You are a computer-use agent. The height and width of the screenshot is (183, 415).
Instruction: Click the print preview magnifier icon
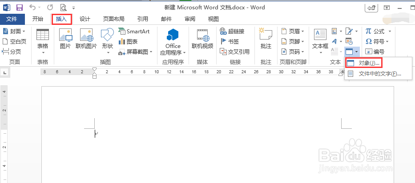63,8
